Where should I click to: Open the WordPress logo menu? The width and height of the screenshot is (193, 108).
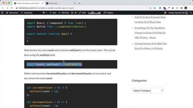tap(2, 13)
